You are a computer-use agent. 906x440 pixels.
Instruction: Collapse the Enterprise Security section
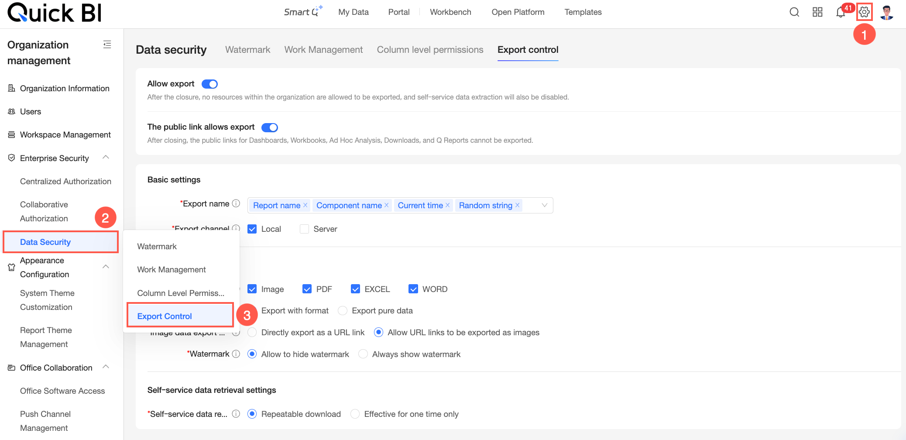[x=106, y=157]
